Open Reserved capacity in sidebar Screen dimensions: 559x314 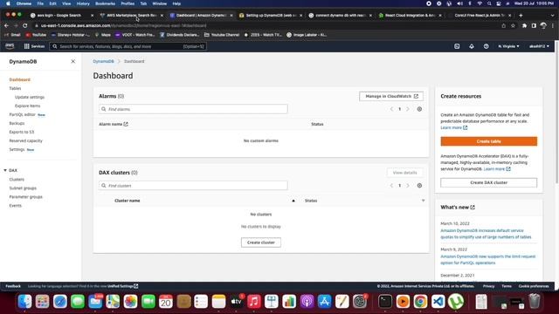25,140
